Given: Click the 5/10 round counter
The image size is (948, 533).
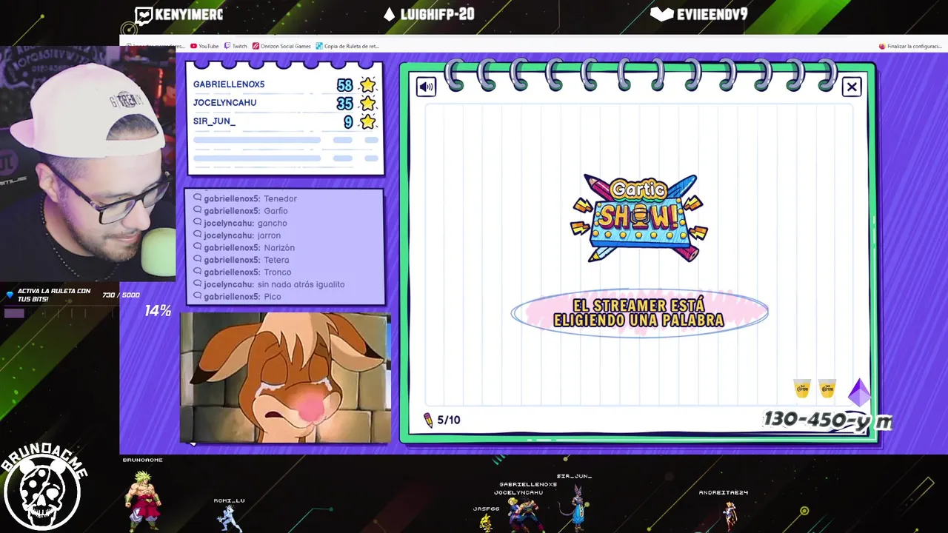Looking at the screenshot, I should coord(449,420).
